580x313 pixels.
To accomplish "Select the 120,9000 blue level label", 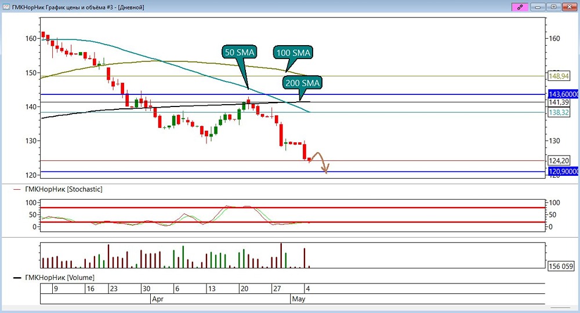I will click(564, 172).
